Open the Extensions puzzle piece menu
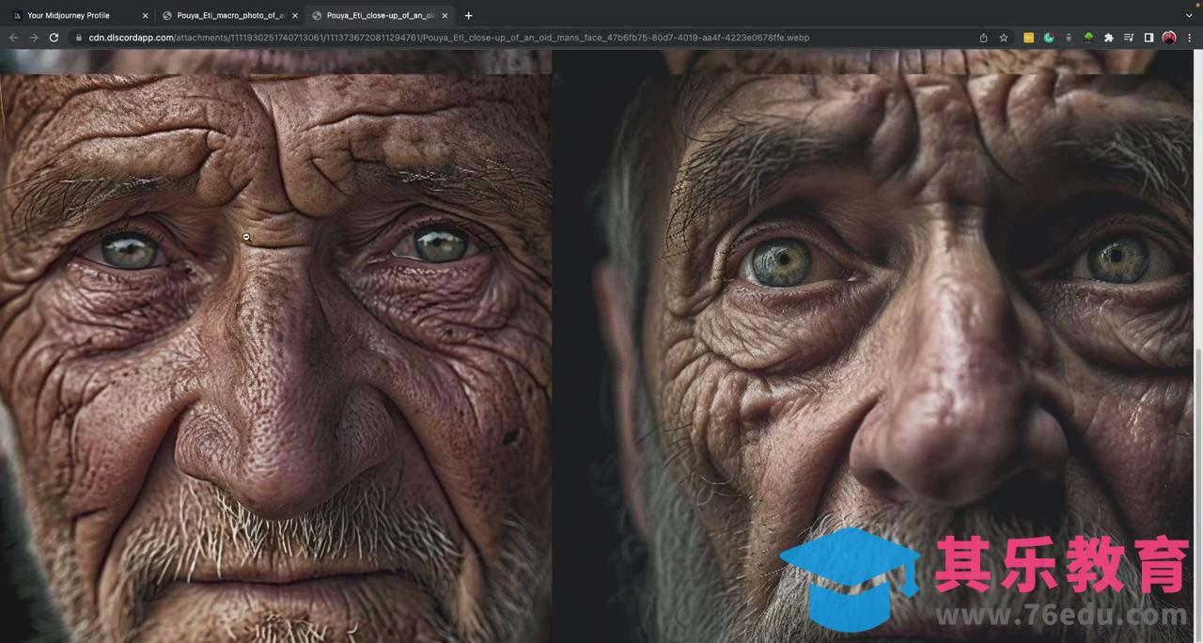The height and width of the screenshot is (643, 1203). tap(1109, 38)
